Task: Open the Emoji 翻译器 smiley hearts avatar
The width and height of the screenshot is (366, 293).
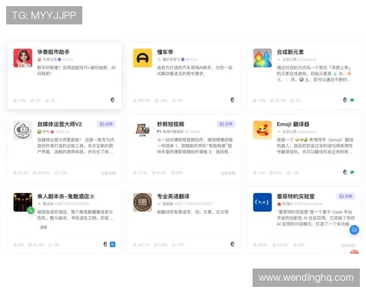Action: pos(262,130)
